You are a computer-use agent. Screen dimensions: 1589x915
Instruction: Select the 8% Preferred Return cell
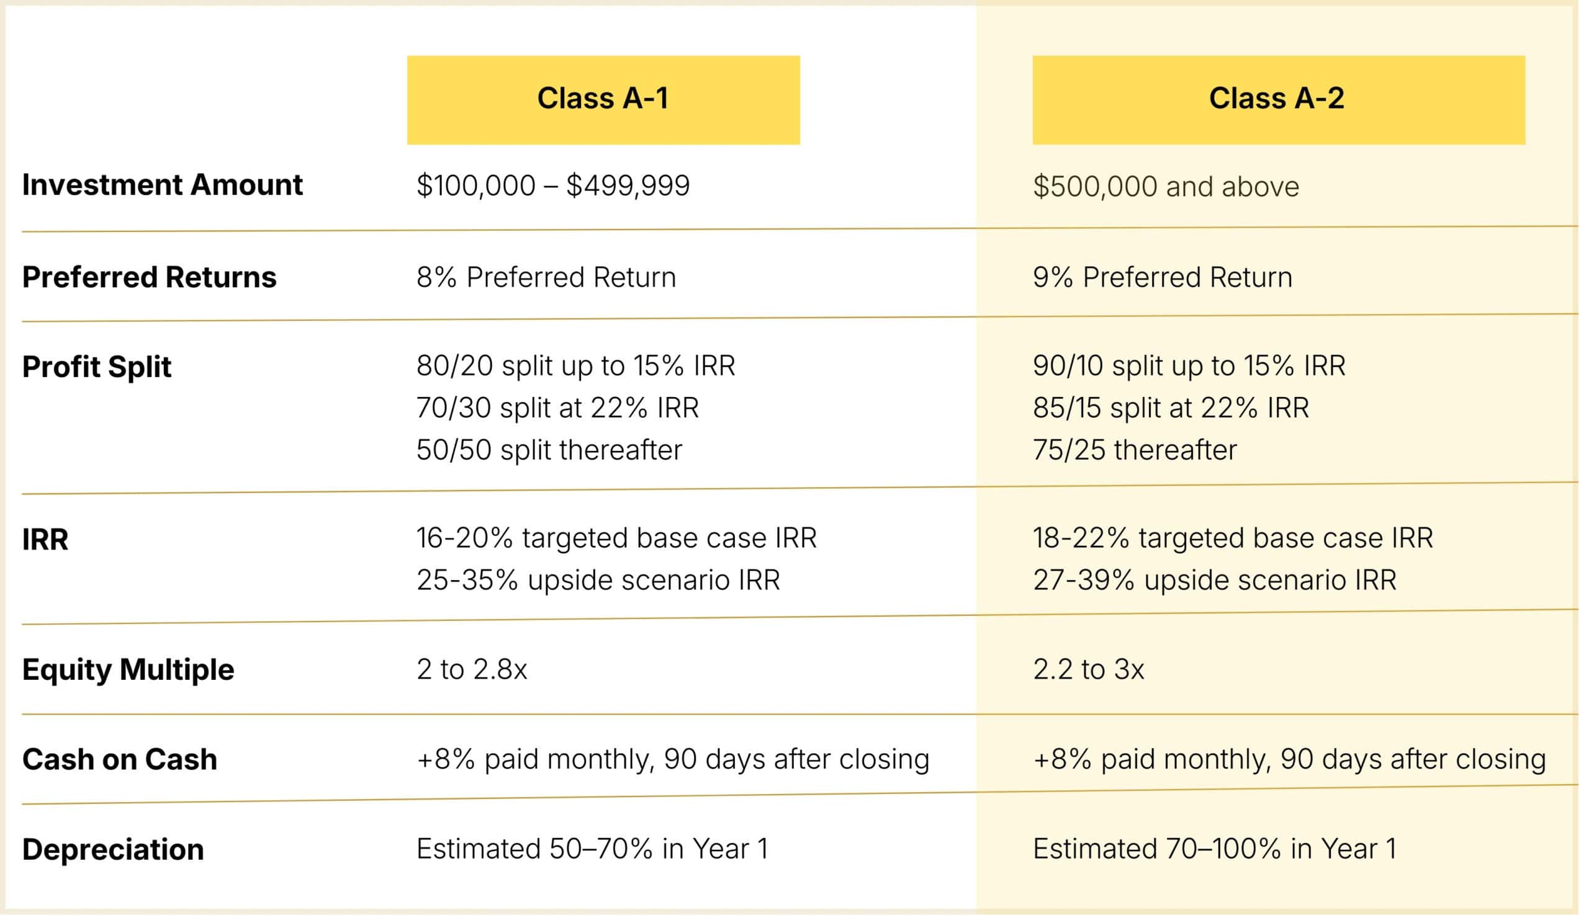546,277
